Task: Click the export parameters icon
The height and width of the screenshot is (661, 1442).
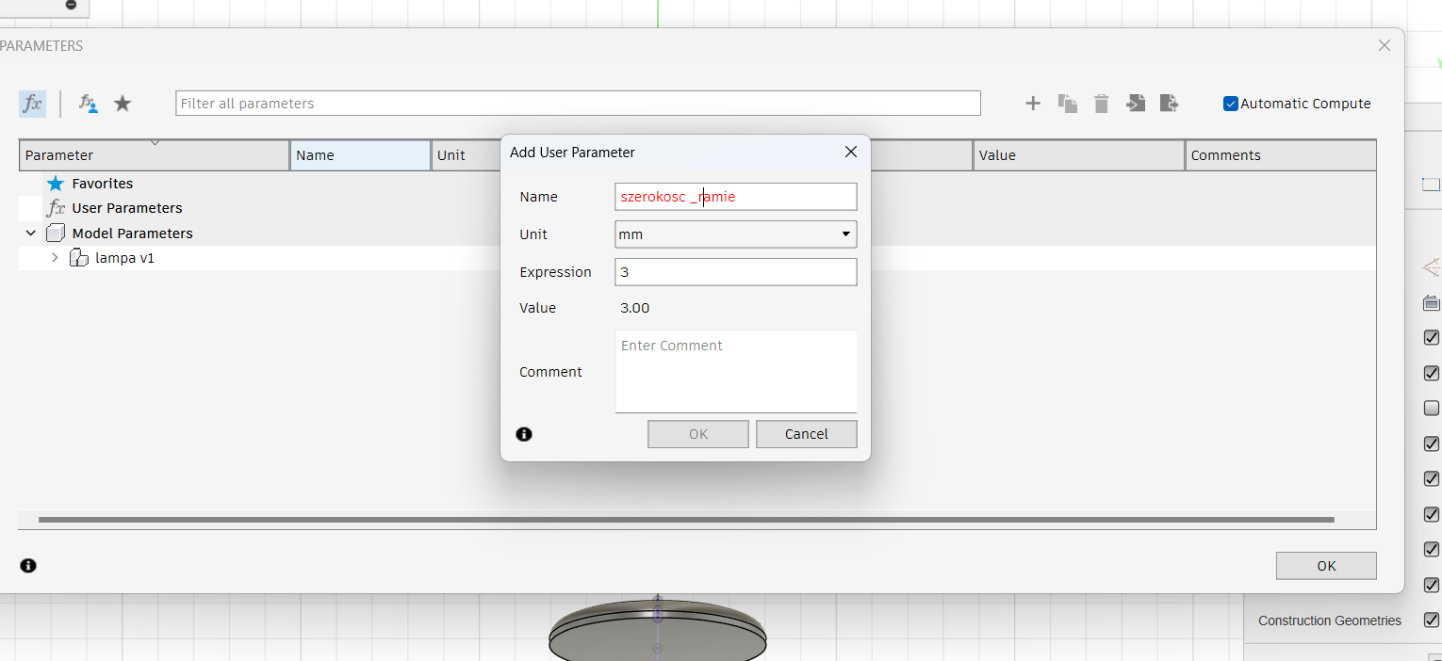Action: [x=1170, y=104]
